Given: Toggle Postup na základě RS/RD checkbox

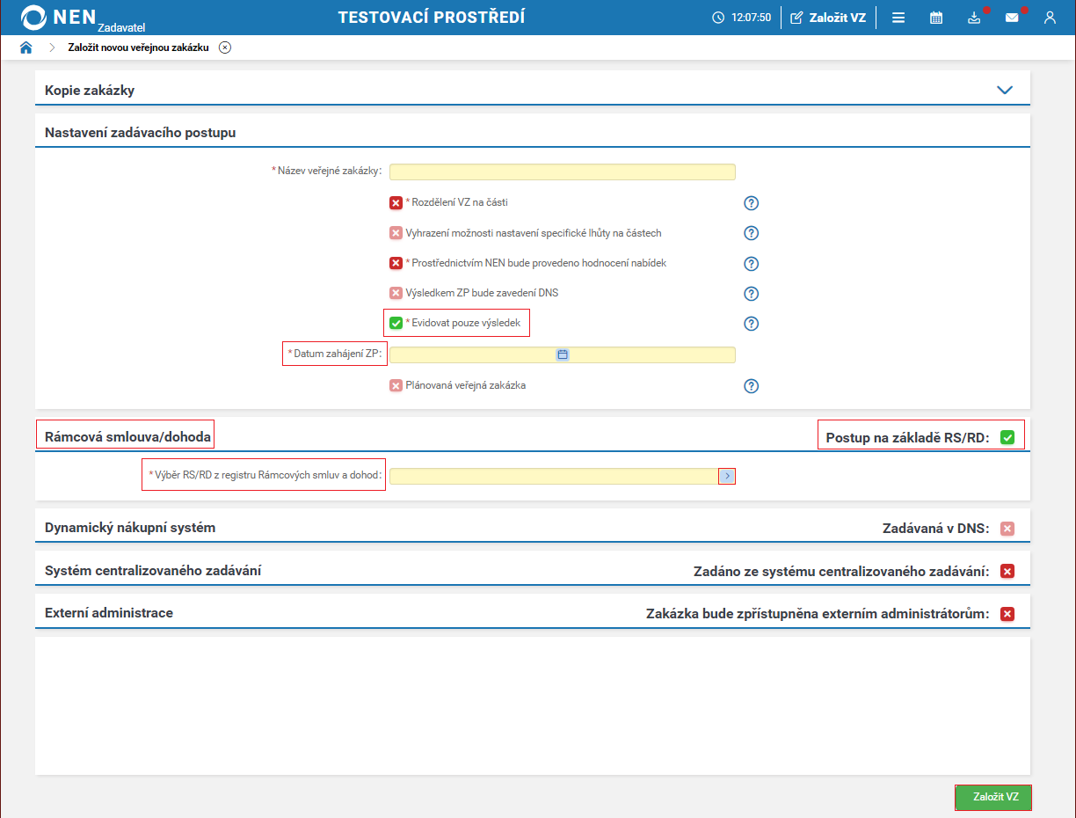Looking at the screenshot, I should [x=1007, y=437].
